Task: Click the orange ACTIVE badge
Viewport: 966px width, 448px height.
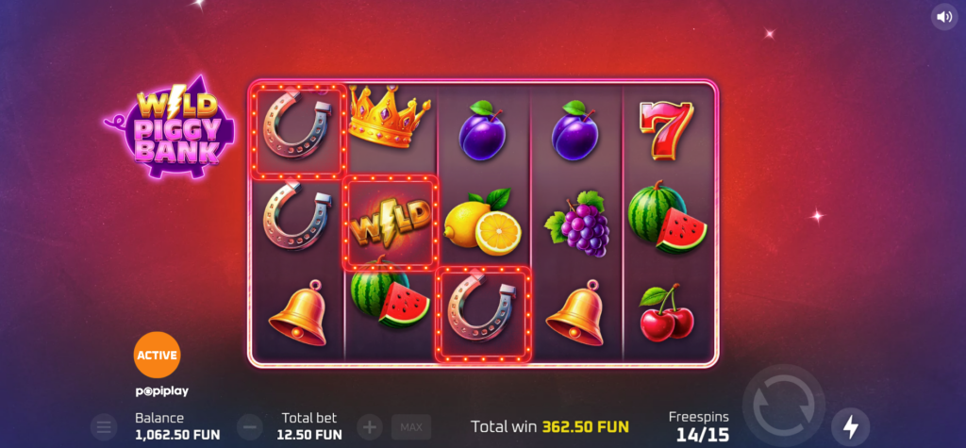Action: click(158, 355)
